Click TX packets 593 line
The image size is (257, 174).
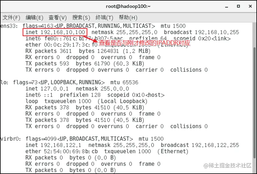[x=47, y=63]
